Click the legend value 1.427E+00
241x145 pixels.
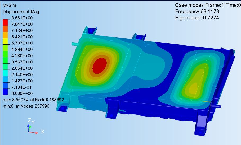coord(22,81)
